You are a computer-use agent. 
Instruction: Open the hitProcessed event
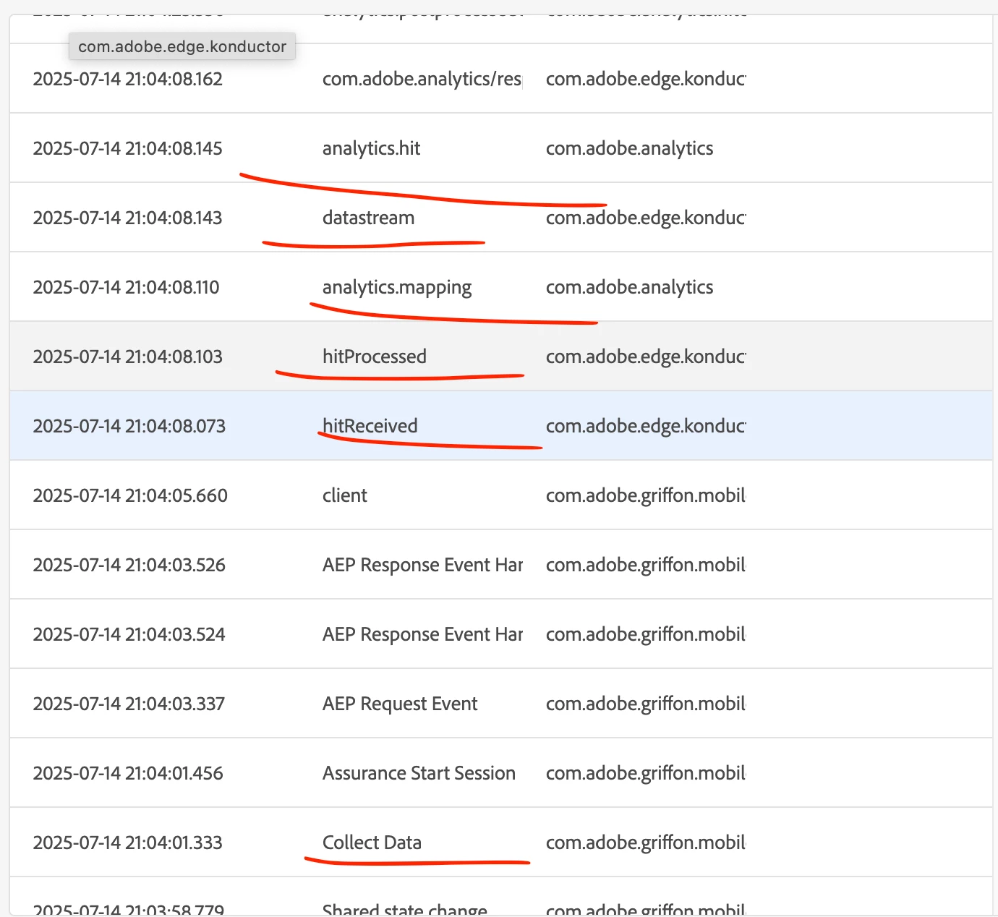coord(374,357)
